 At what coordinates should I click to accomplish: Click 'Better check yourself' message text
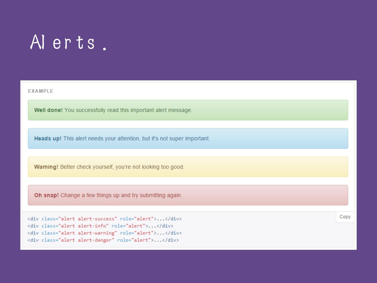(x=86, y=167)
